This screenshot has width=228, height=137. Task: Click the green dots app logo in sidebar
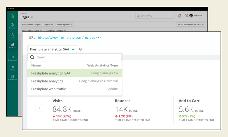point(12,16)
